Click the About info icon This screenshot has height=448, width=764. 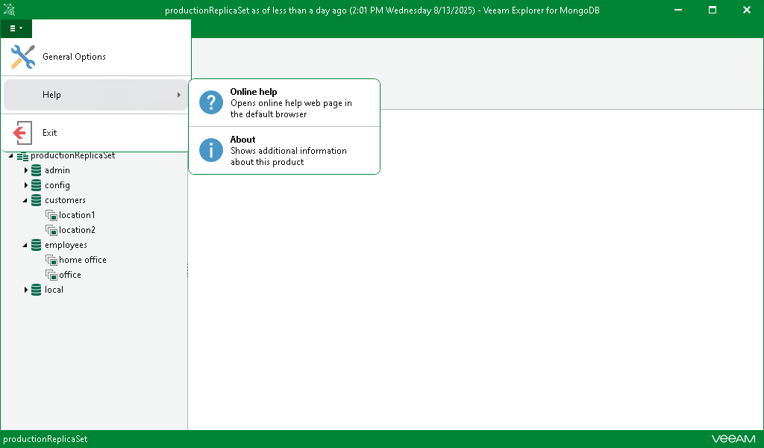point(210,150)
